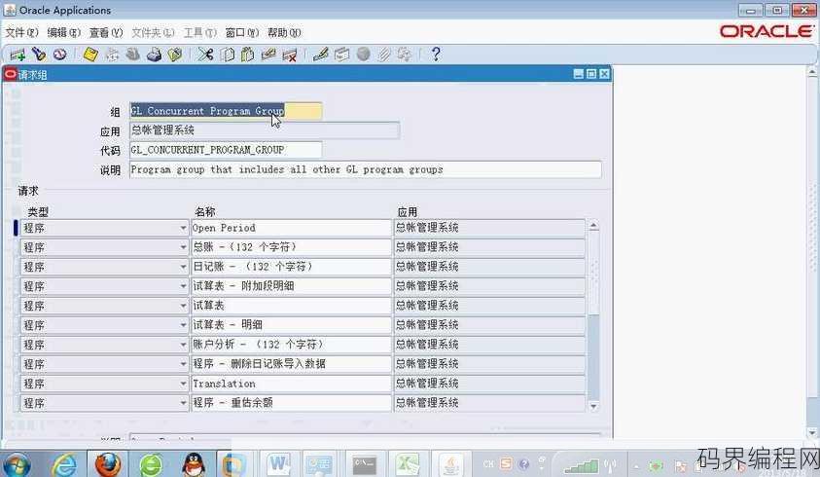Click the Delete Record red X icon
This screenshot has height=477, width=820.
coord(289,54)
